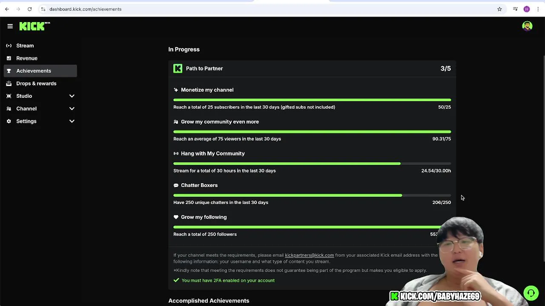The width and height of the screenshot is (545, 306).
Task: Click the site information icon in address bar
Action: (43, 9)
